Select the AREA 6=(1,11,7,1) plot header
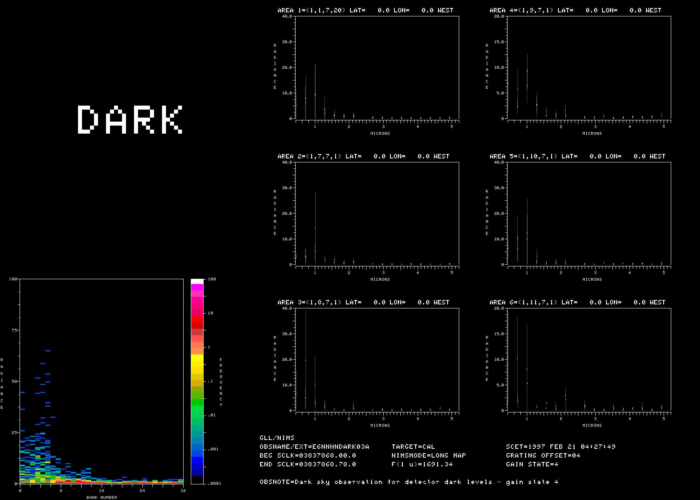 click(x=578, y=302)
